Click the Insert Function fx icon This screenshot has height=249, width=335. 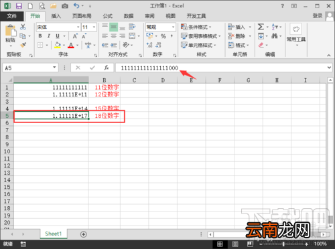(x=107, y=68)
